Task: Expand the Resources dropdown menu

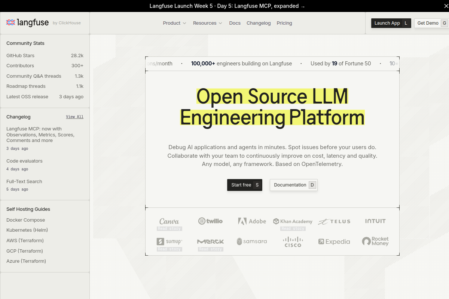Action: point(208,23)
